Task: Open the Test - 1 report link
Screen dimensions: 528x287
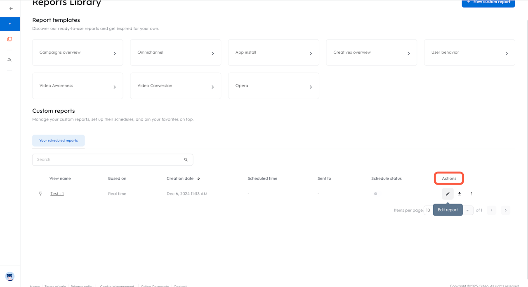Action: (57, 194)
